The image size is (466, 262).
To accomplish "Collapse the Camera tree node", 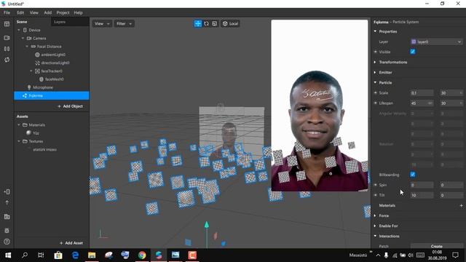I will pos(23,39).
